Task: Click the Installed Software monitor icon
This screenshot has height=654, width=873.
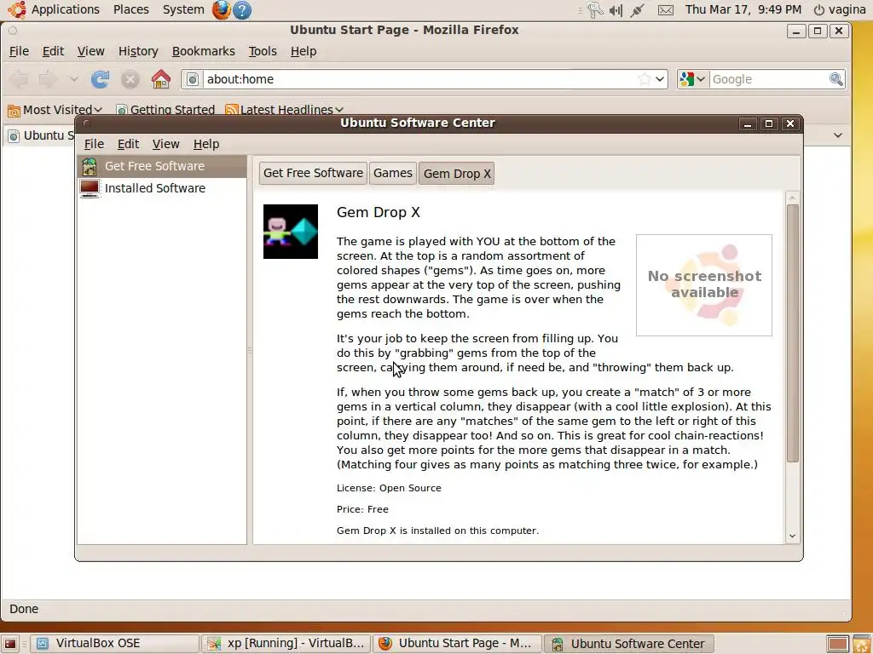Action: [x=89, y=188]
